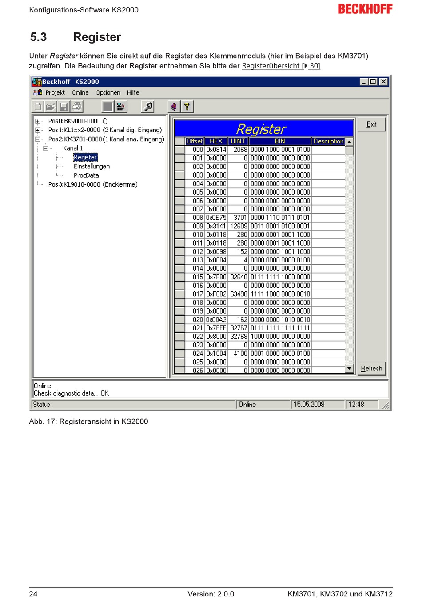Click row selector for register 008
This screenshot has width=422, height=608.
pyautogui.click(x=180, y=218)
